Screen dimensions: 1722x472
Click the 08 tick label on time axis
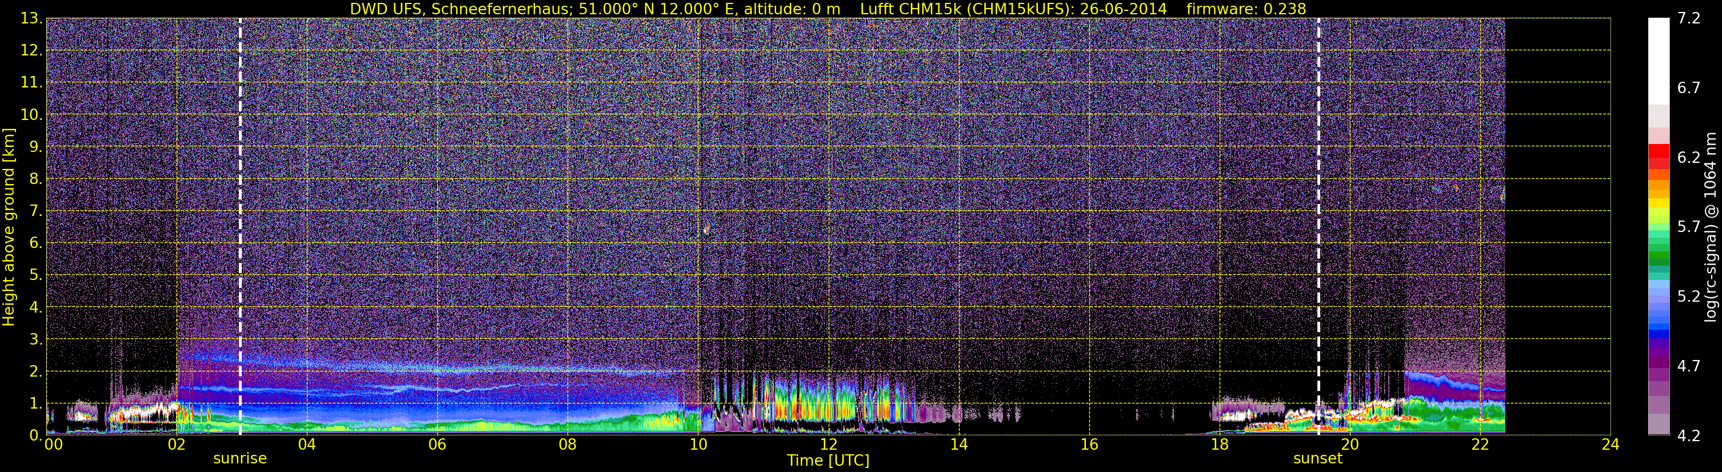point(568,445)
